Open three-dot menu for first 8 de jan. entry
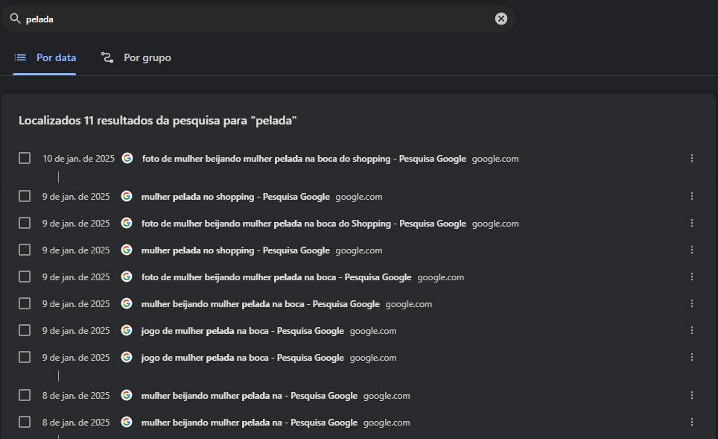 (691, 395)
